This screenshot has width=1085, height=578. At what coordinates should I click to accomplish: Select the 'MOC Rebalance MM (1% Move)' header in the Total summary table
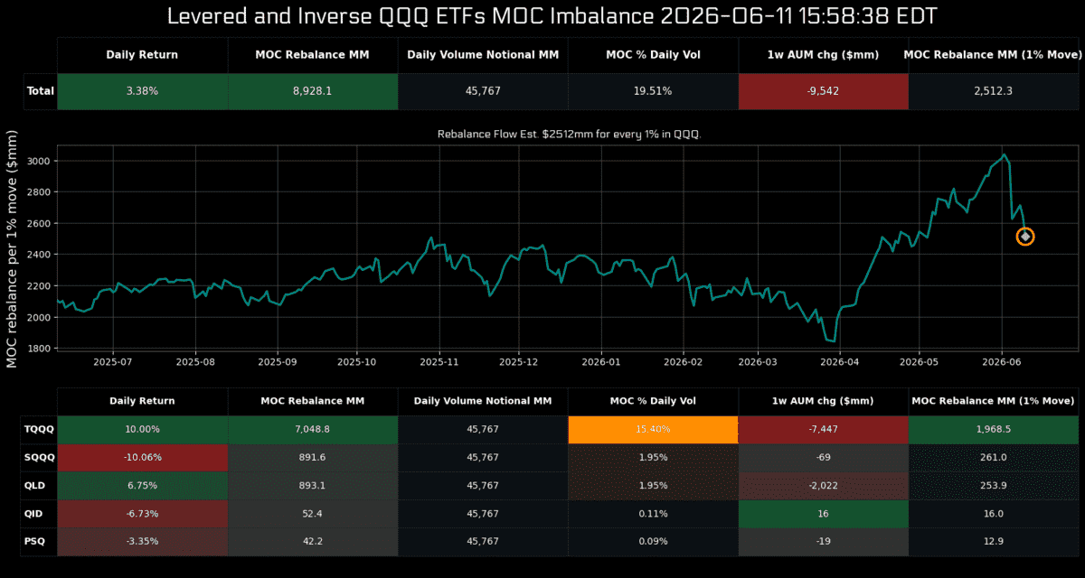tap(994, 55)
